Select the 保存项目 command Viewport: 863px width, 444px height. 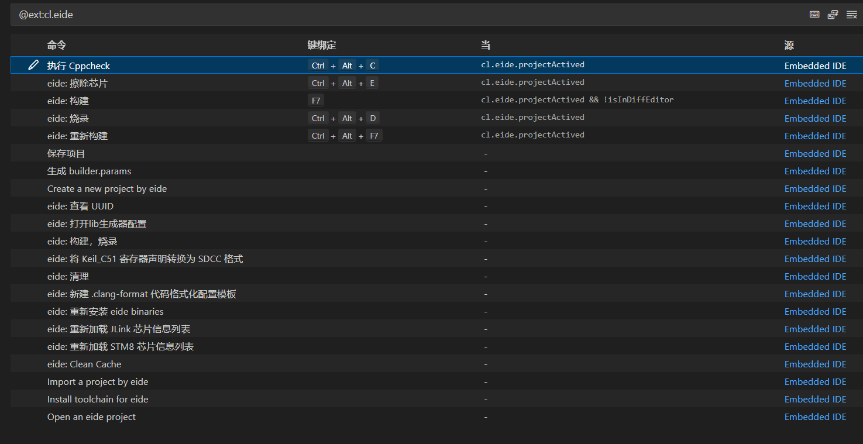tap(66, 153)
